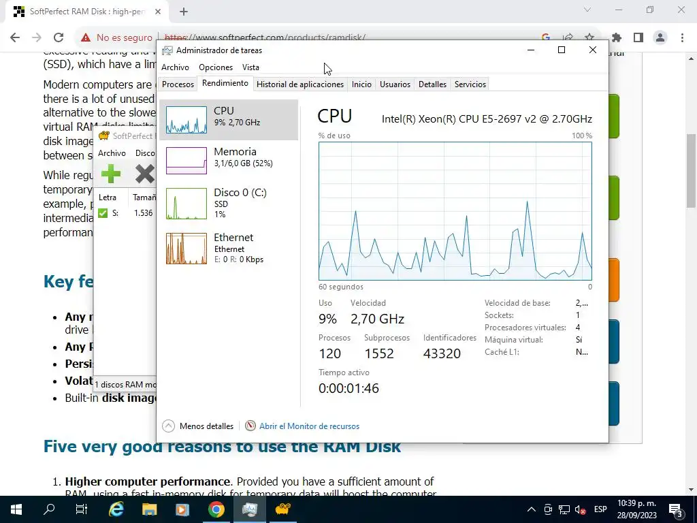Open the Detalles tab
Viewport: 697px width, 523px height.
click(432, 84)
